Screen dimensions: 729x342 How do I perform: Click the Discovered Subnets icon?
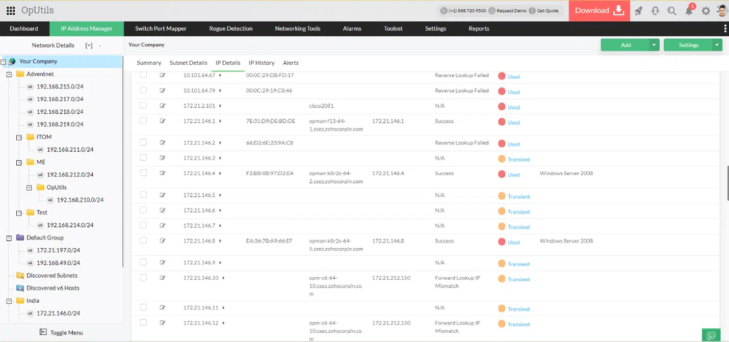[x=20, y=275]
